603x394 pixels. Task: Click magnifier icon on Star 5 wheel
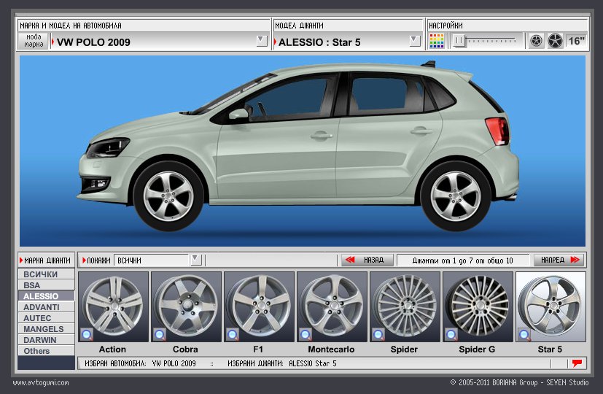point(524,334)
